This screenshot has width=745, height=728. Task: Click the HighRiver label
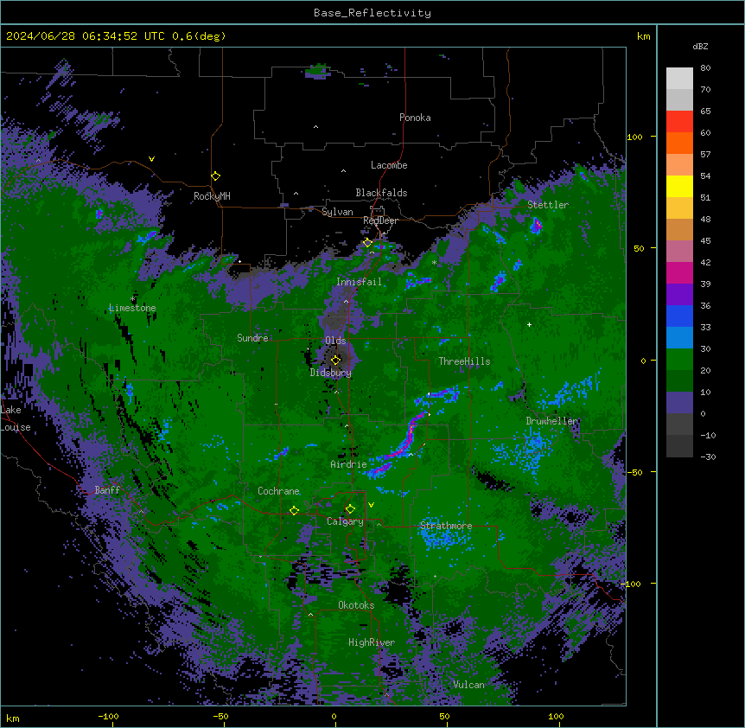pyautogui.click(x=372, y=642)
